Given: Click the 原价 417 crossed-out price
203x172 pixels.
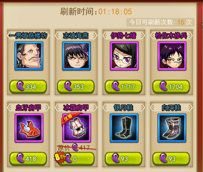Looking at the screenshot, I should click(x=76, y=148).
